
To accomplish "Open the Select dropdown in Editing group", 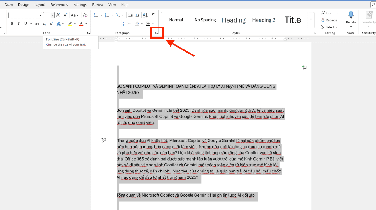I will [329, 27].
